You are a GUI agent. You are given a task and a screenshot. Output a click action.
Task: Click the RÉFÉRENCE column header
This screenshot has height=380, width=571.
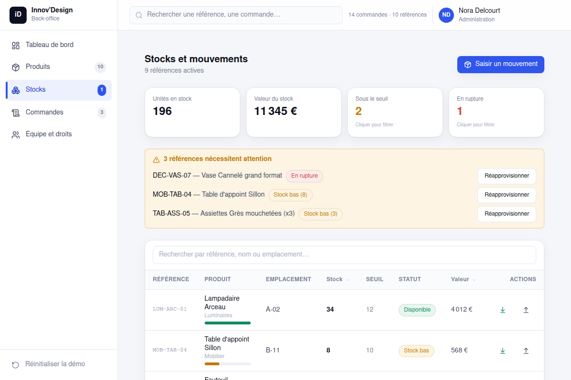[x=171, y=279]
